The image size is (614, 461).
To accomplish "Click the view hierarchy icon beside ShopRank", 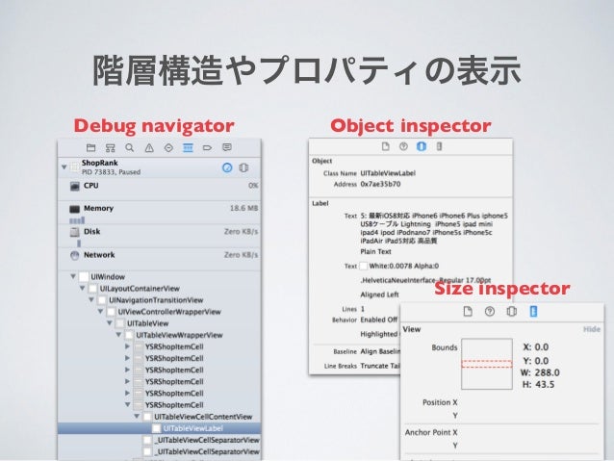I will (x=243, y=167).
